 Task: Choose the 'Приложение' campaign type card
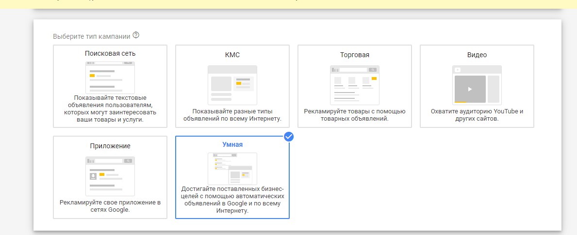click(x=110, y=177)
